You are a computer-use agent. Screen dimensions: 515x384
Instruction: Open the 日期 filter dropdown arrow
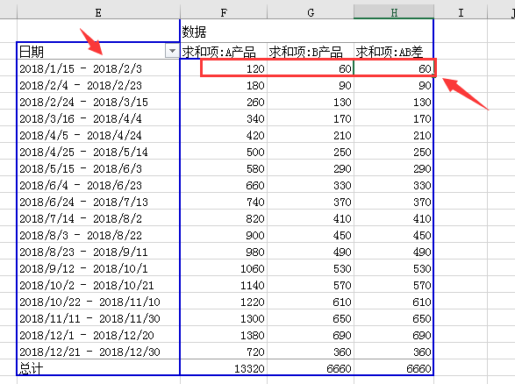coord(172,51)
